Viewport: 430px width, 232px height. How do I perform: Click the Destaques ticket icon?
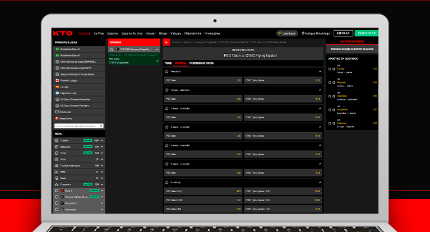pyautogui.click(x=57, y=112)
